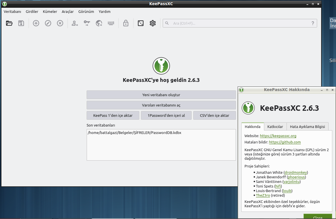The width and height of the screenshot is (336, 219).
Task: Click KeePass 1'den içe aktar button
Action: (113, 115)
